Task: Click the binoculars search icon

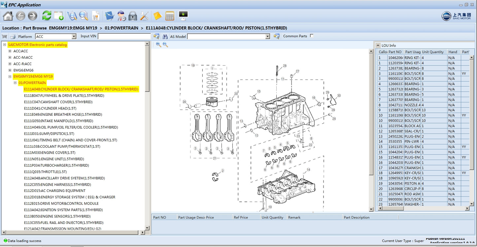Action: point(165,36)
